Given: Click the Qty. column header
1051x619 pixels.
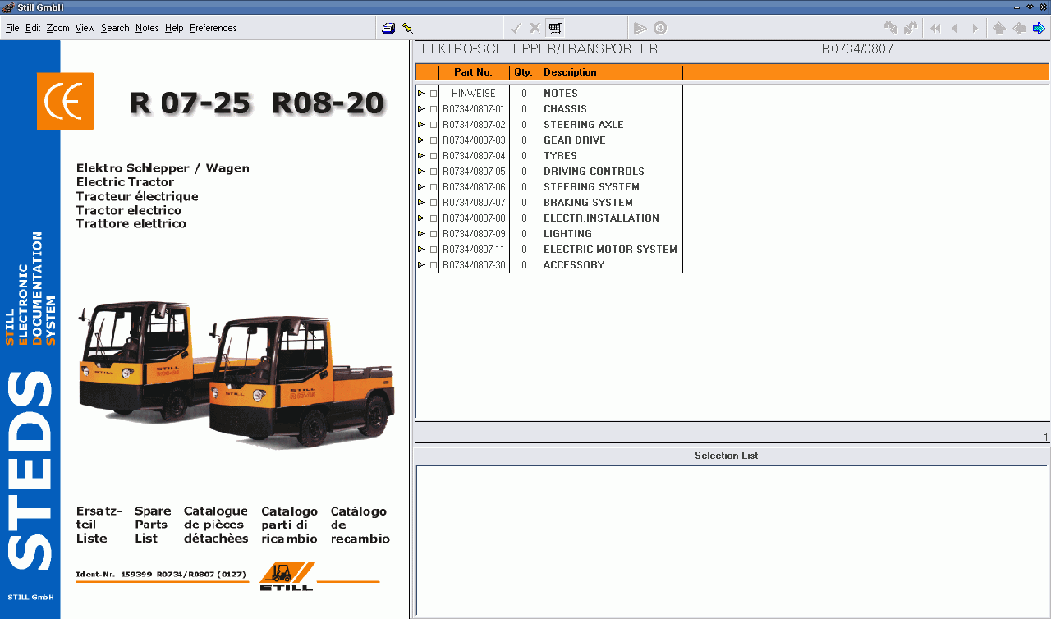Looking at the screenshot, I should point(524,72).
